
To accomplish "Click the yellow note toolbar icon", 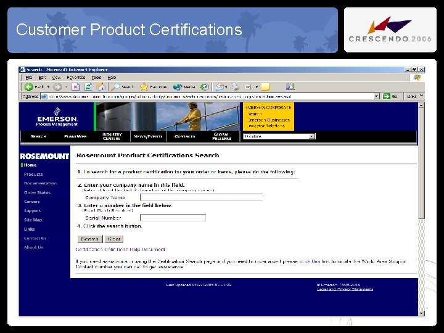I will click(x=265, y=87).
